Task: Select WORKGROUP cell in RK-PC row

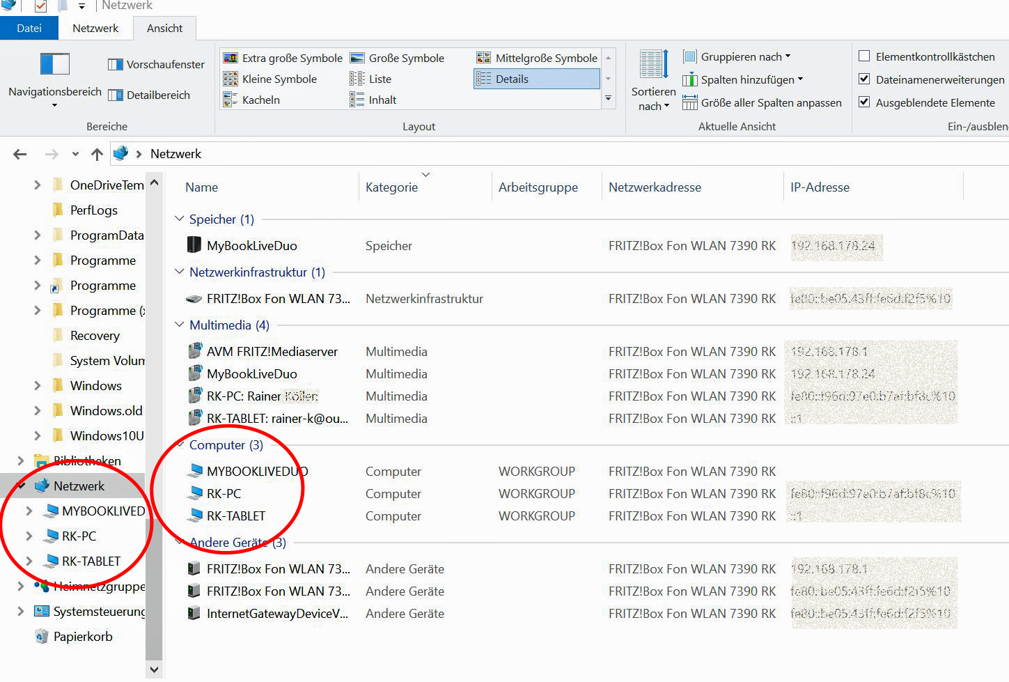Action: (x=536, y=493)
